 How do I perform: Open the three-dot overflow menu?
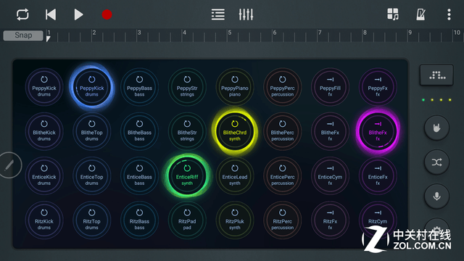point(449,14)
